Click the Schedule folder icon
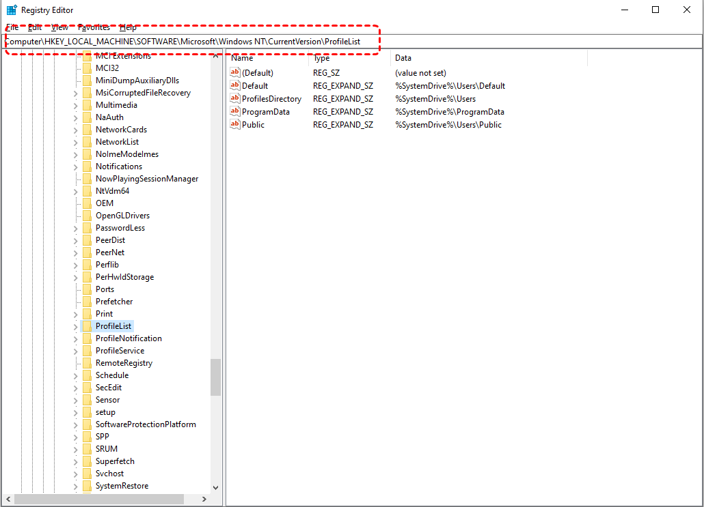Viewport: 704px width, 507px height. [87, 375]
